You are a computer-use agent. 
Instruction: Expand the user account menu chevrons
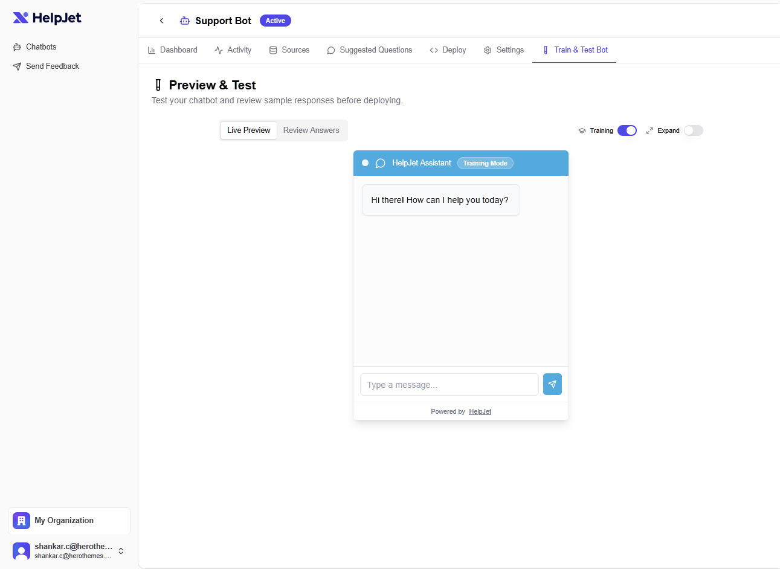121,551
